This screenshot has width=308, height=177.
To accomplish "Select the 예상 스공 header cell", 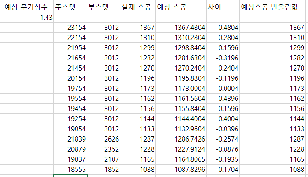I will 181,7.
